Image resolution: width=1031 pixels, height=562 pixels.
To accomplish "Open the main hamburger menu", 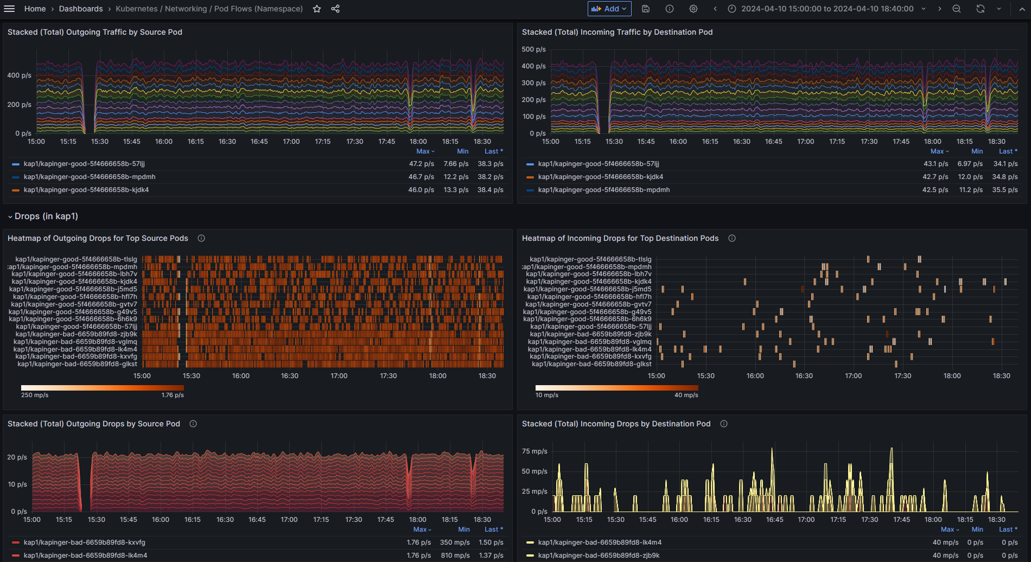I will [9, 9].
